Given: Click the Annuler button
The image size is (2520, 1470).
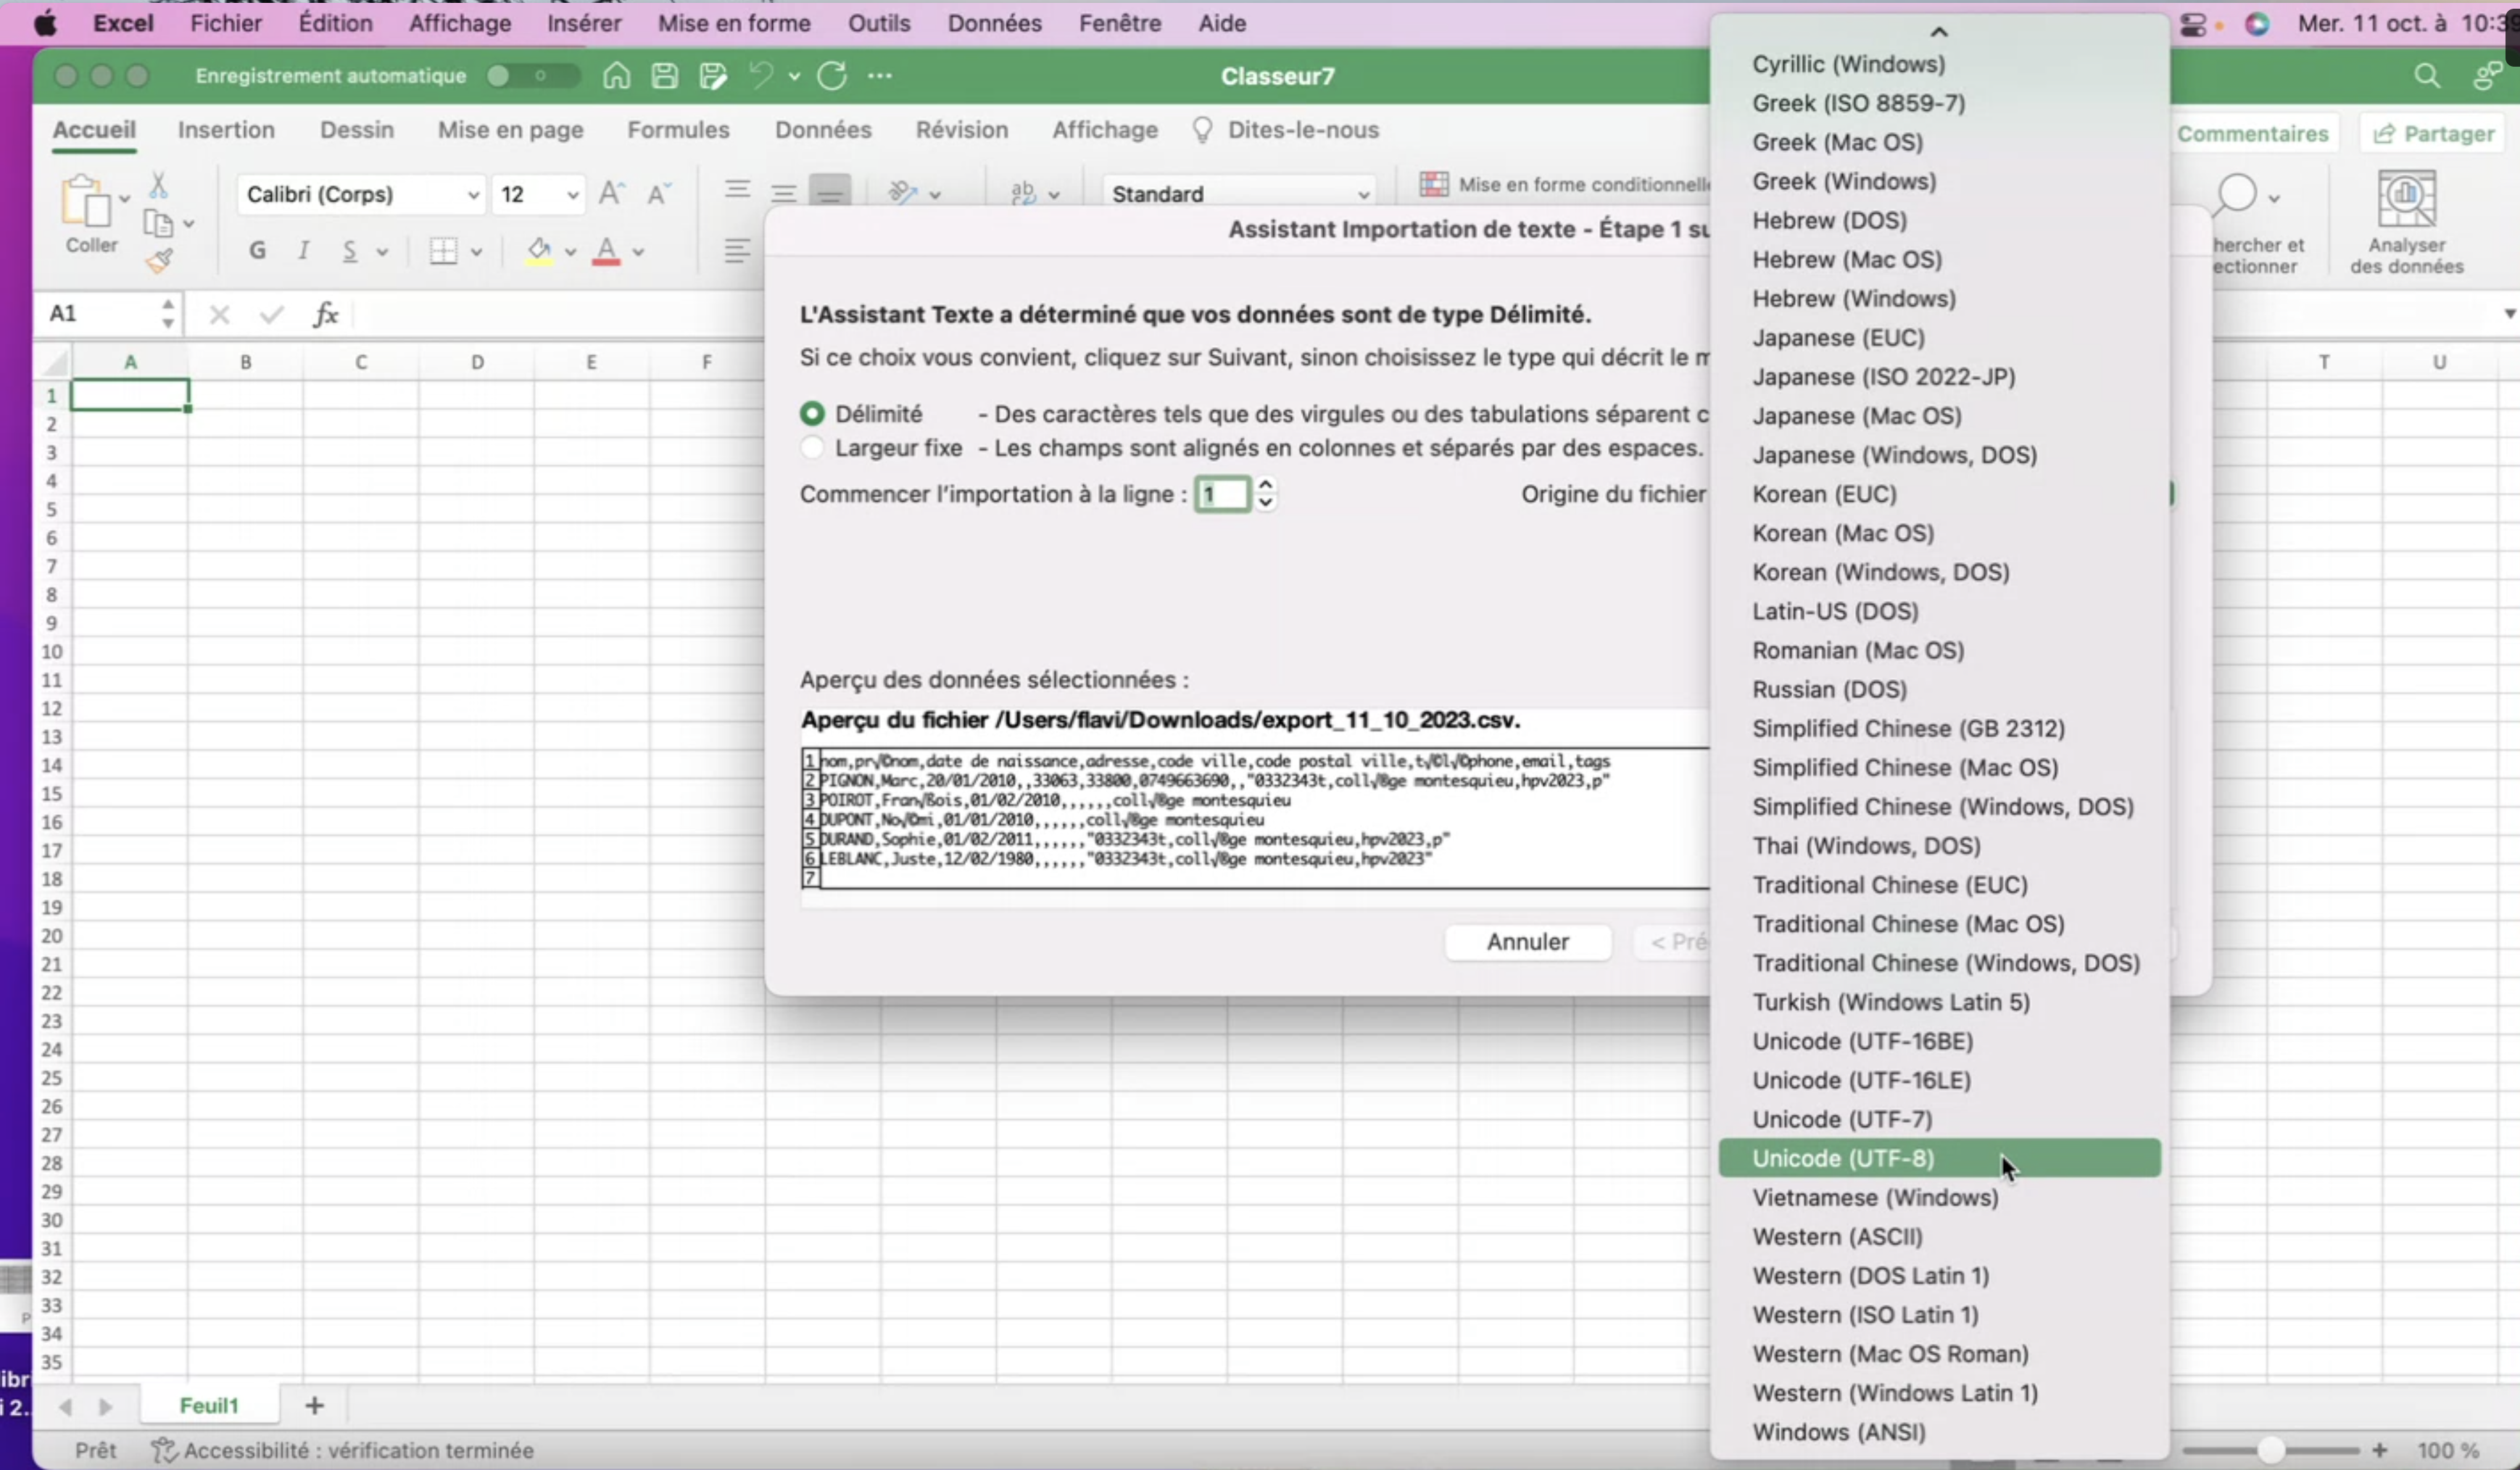Looking at the screenshot, I should coord(1528,942).
